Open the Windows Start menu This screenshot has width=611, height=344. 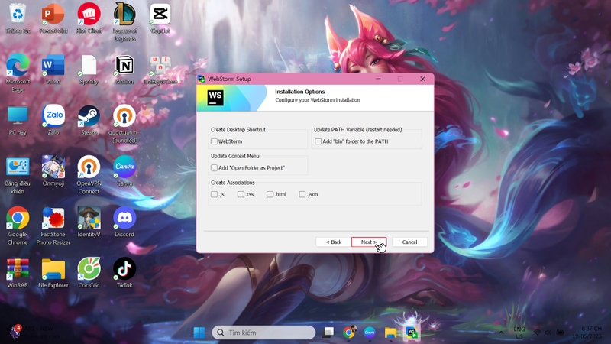[x=199, y=333]
